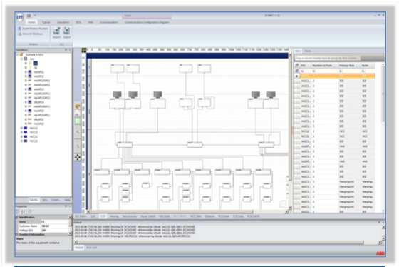The height and width of the screenshot is (267, 399).
Task: Collapse the root Substation tree node
Action: (18, 54)
